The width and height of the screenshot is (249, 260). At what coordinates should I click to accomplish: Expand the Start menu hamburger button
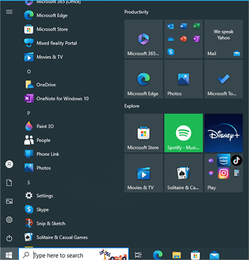click(x=9, y=12)
